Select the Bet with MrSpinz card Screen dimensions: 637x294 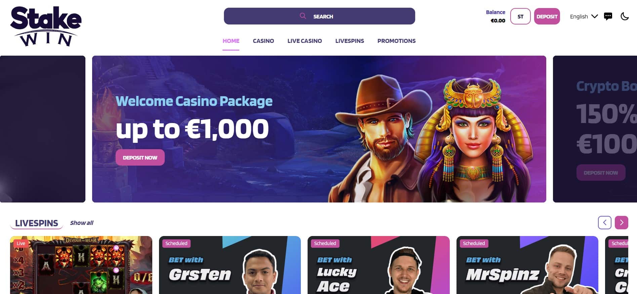[527, 265]
